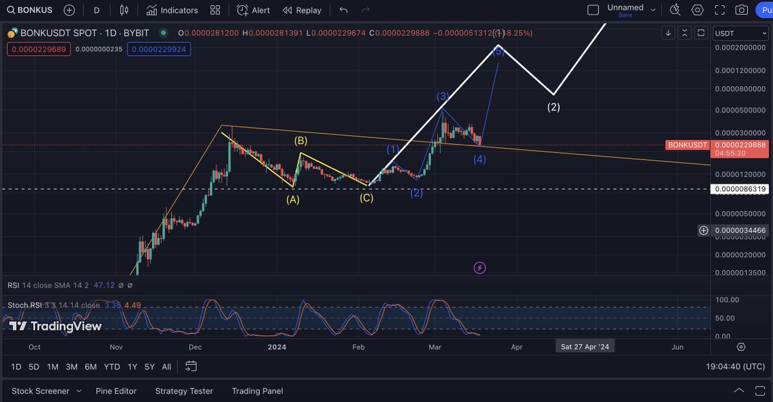Viewport: 773px width, 402px height.
Task: Set range to 3M
Action: coord(72,367)
